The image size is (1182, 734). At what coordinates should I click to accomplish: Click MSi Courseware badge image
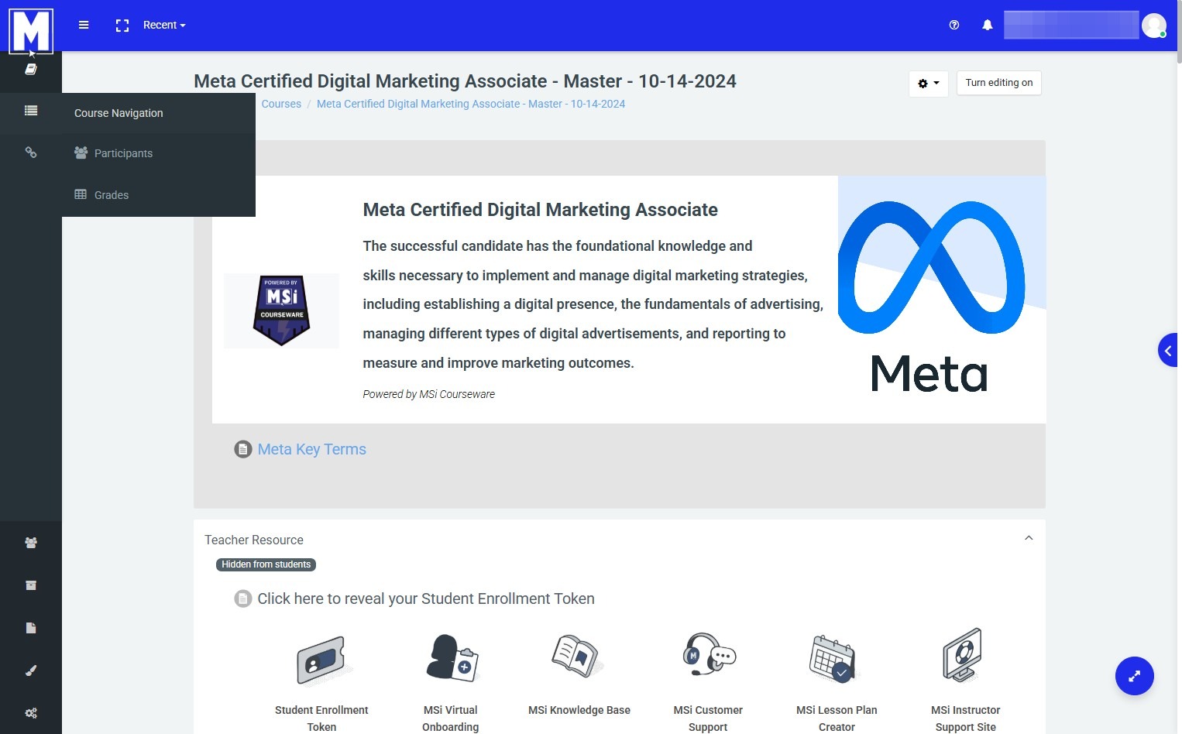tap(281, 310)
